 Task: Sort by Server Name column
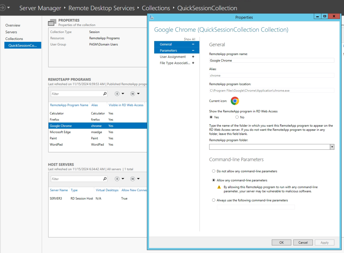tap(59, 190)
